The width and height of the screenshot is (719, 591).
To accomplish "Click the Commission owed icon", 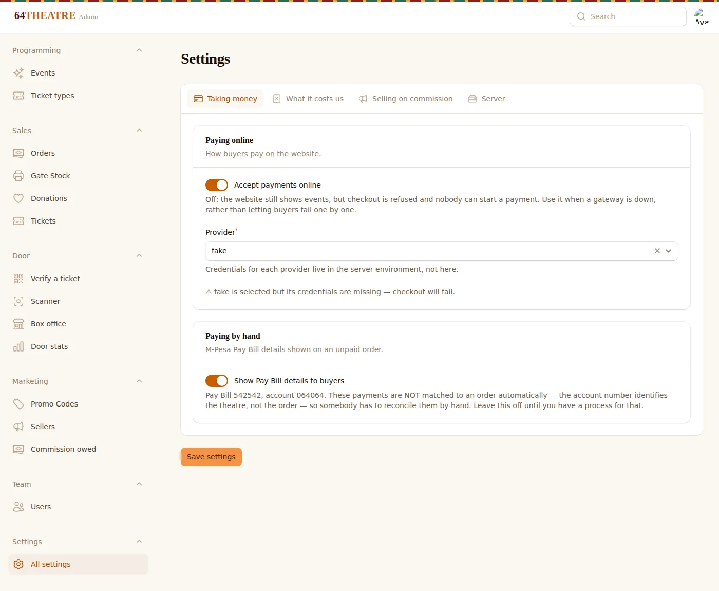I will tap(18, 449).
